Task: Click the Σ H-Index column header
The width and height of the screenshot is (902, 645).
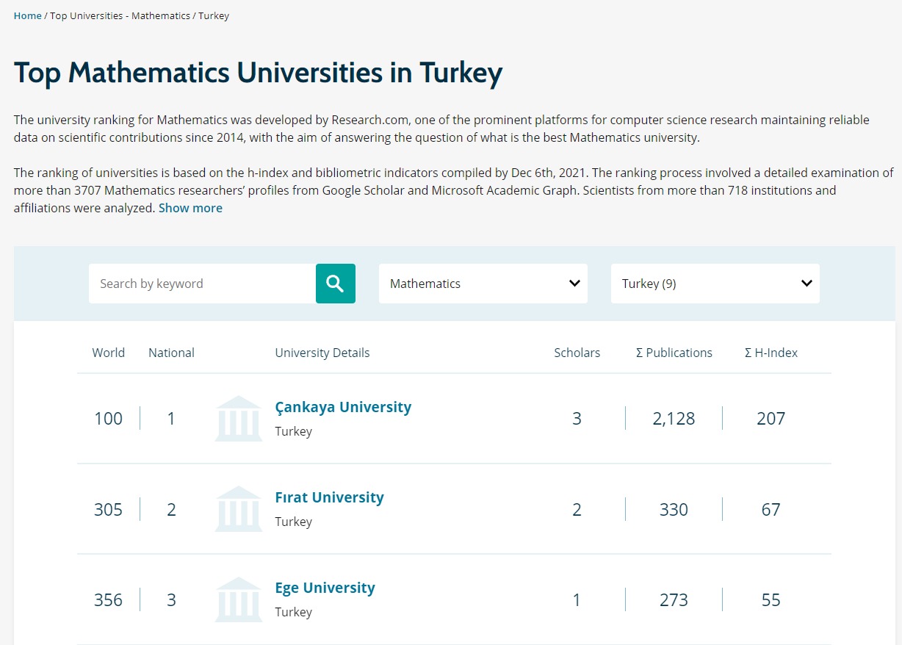Action: pos(771,353)
